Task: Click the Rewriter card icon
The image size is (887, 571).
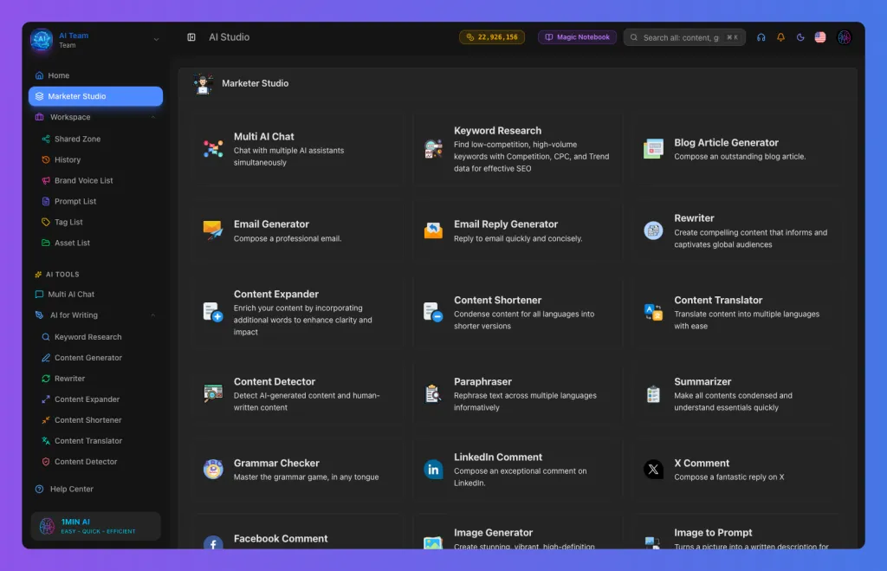Action: click(653, 230)
